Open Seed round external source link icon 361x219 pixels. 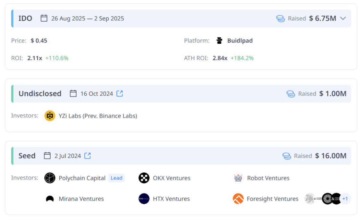pos(88,156)
